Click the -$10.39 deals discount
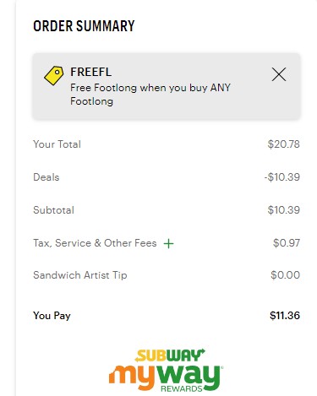Viewport: 317px width, 396px height. (281, 177)
